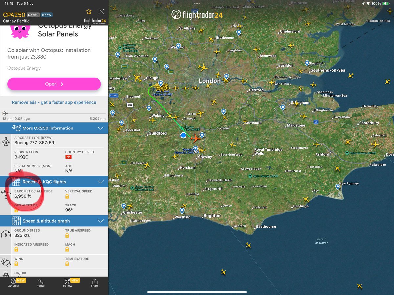Tap locked Vertical Speed padlock icon
This screenshot has width=394, height=295.
67,196
